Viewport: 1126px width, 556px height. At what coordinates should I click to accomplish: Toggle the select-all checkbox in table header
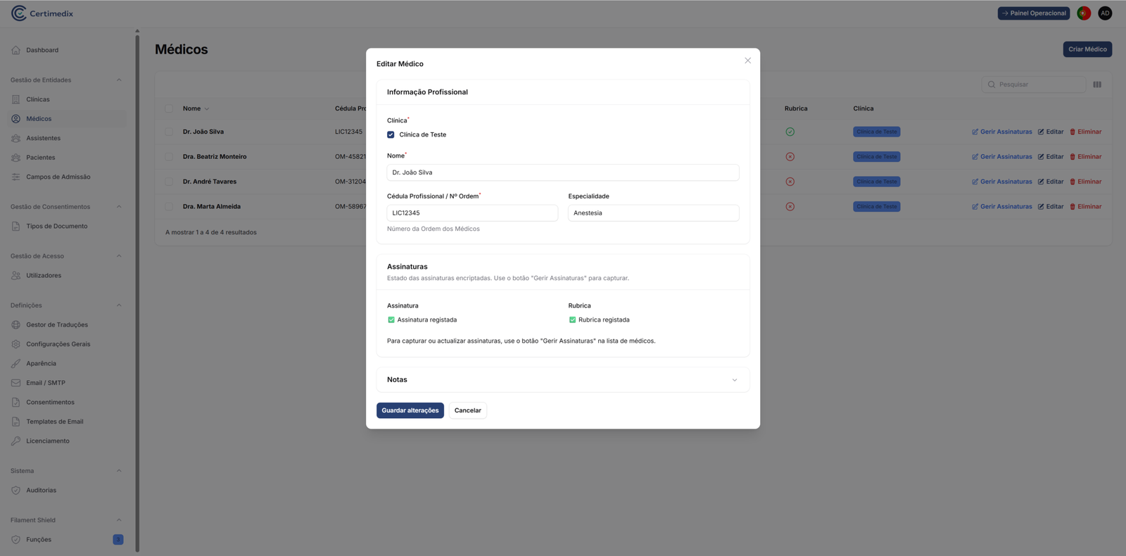pyautogui.click(x=169, y=108)
